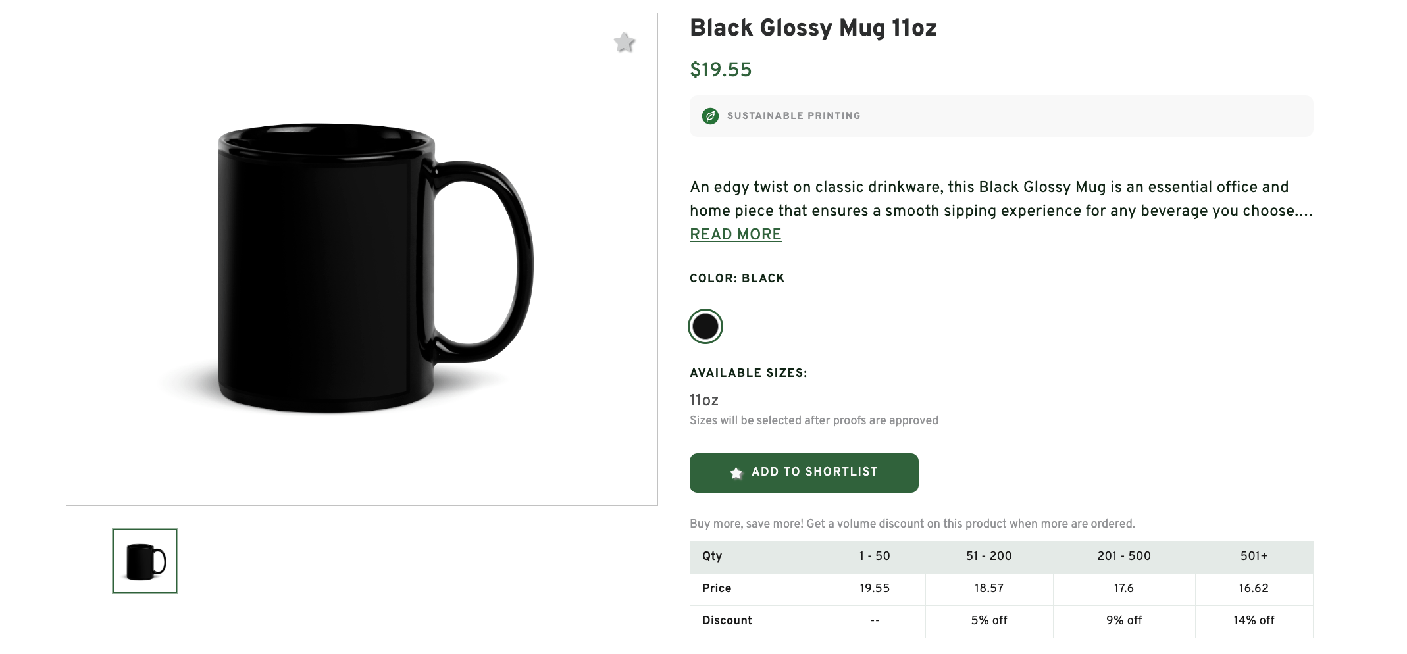The image size is (1407, 654).
Task: Click the product price $19.55
Action: (x=720, y=70)
